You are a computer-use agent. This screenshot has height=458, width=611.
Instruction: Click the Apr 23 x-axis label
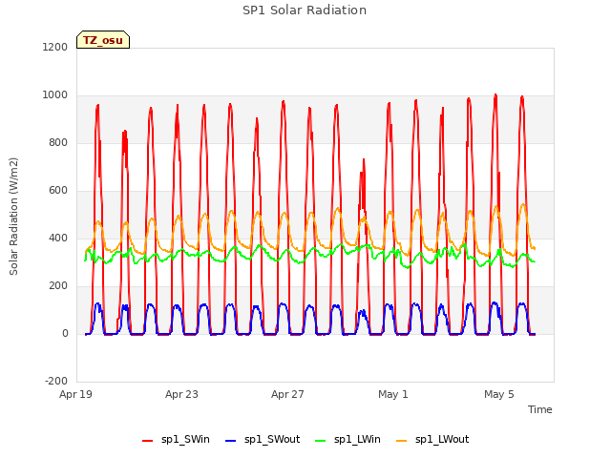181,394
